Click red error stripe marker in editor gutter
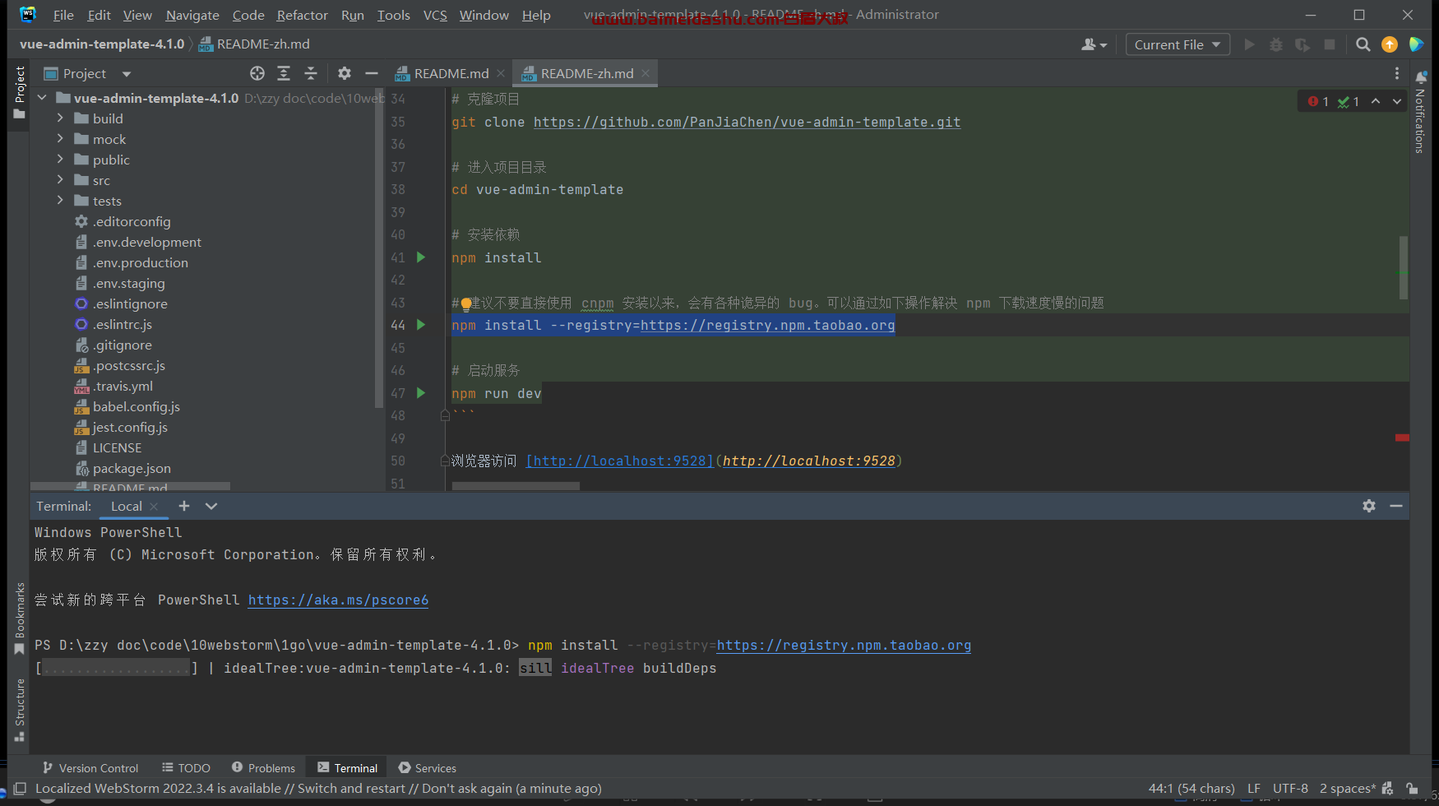 coord(1402,438)
